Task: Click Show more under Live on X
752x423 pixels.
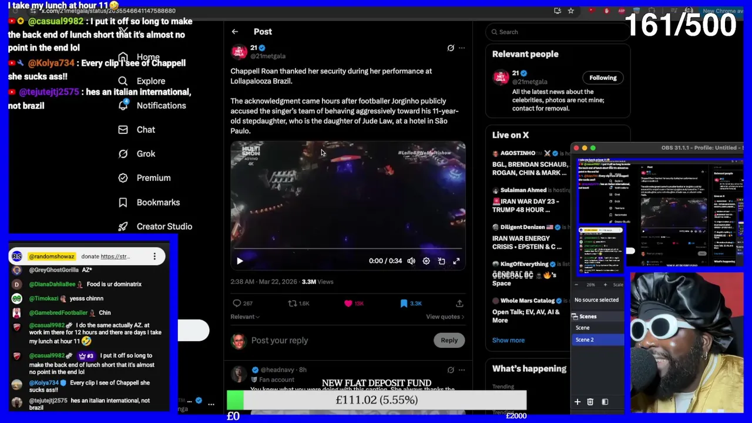Action: (x=508, y=340)
